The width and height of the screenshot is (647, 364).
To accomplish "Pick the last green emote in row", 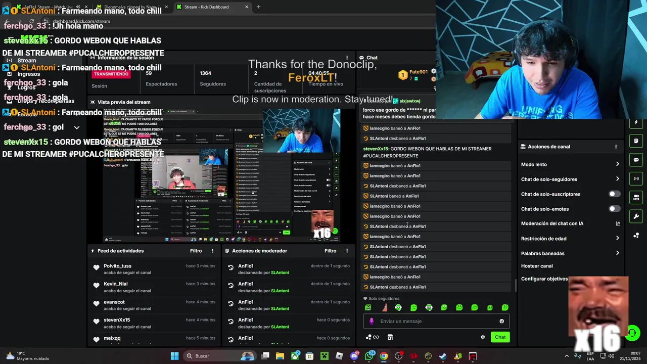I will (504, 307).
